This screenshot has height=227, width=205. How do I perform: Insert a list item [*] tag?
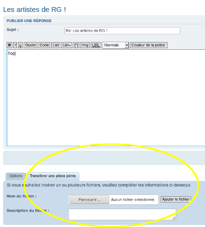76,45
